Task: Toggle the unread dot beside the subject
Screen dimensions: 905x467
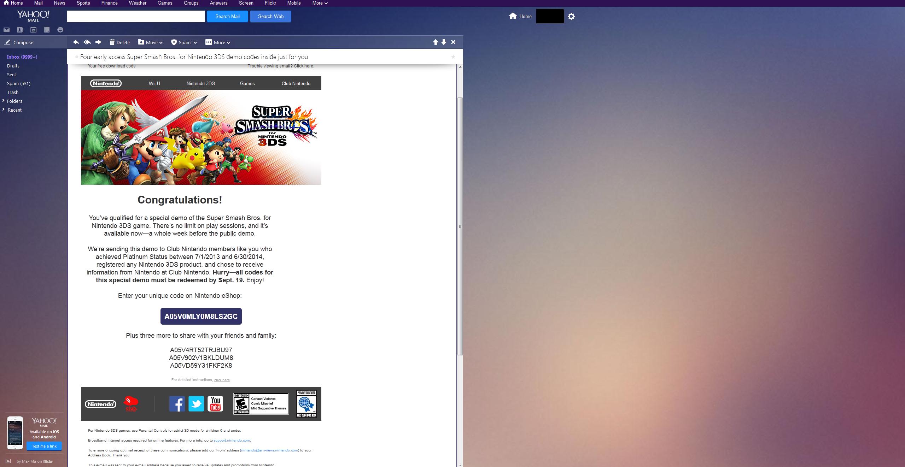Action: (x=77, y=57)
